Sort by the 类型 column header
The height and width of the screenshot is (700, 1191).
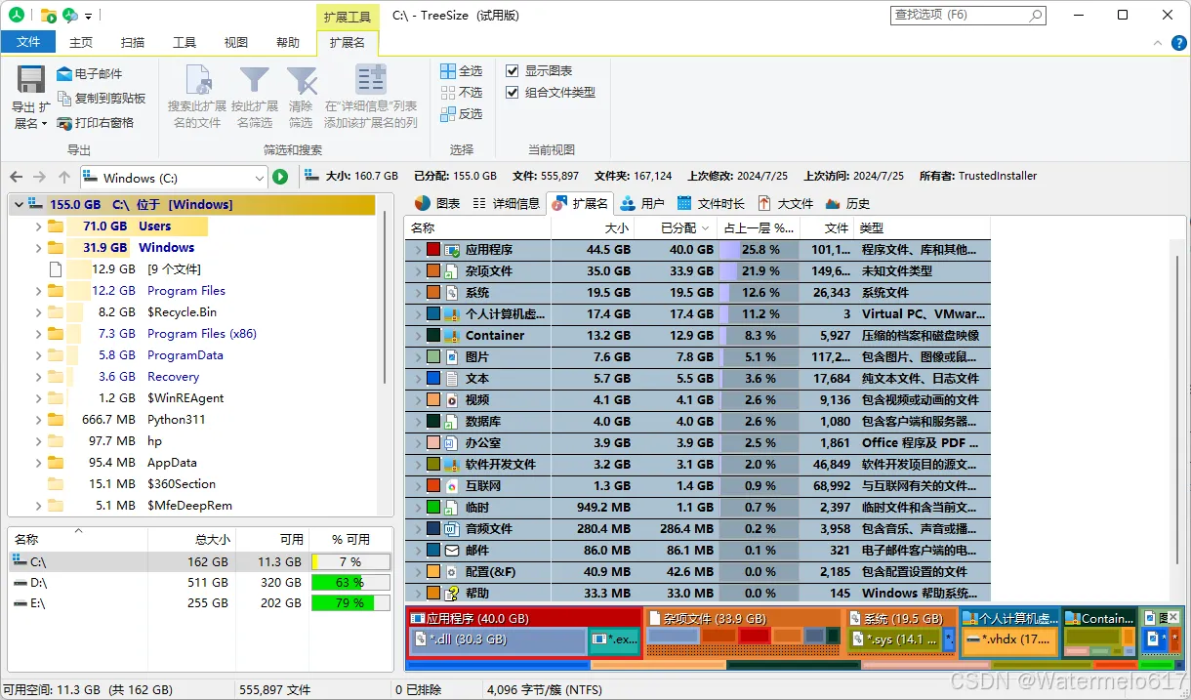[923, 227]
